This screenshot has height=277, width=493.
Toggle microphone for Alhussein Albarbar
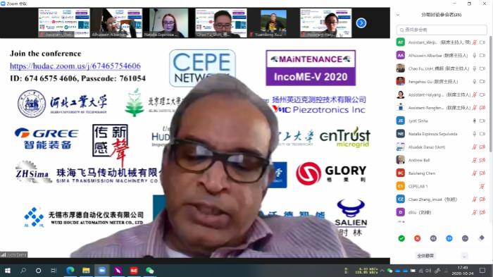tap(475, 56)
